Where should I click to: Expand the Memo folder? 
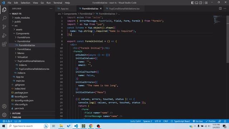(32, 53)
